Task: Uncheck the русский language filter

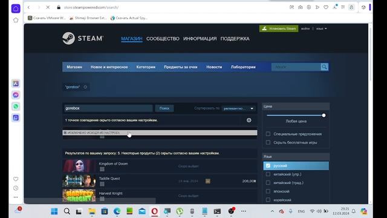Action: point(268,165)
